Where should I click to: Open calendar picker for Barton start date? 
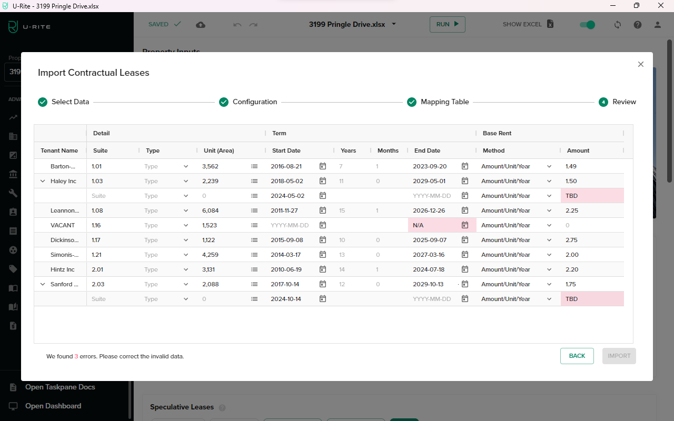pos(323,166)
